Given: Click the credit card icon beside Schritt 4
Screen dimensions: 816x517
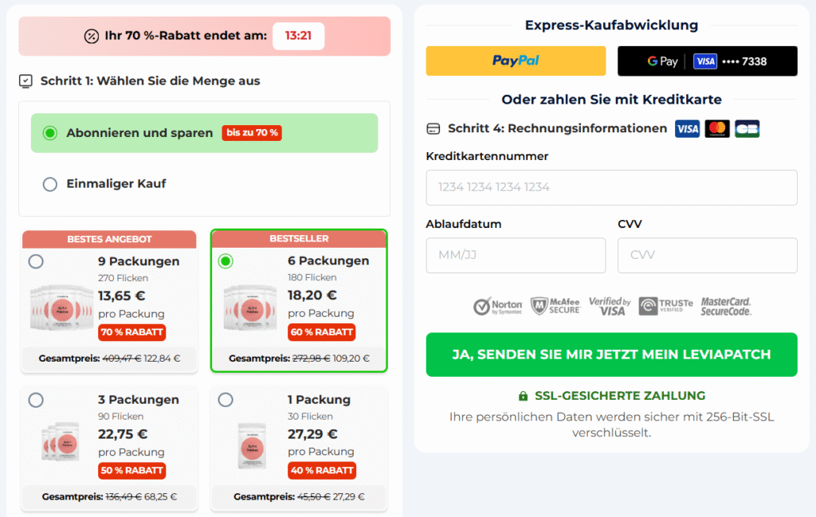Looking at the screenshot, I should [433, 128].
